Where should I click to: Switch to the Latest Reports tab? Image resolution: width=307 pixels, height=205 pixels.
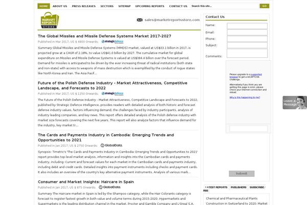216,188
